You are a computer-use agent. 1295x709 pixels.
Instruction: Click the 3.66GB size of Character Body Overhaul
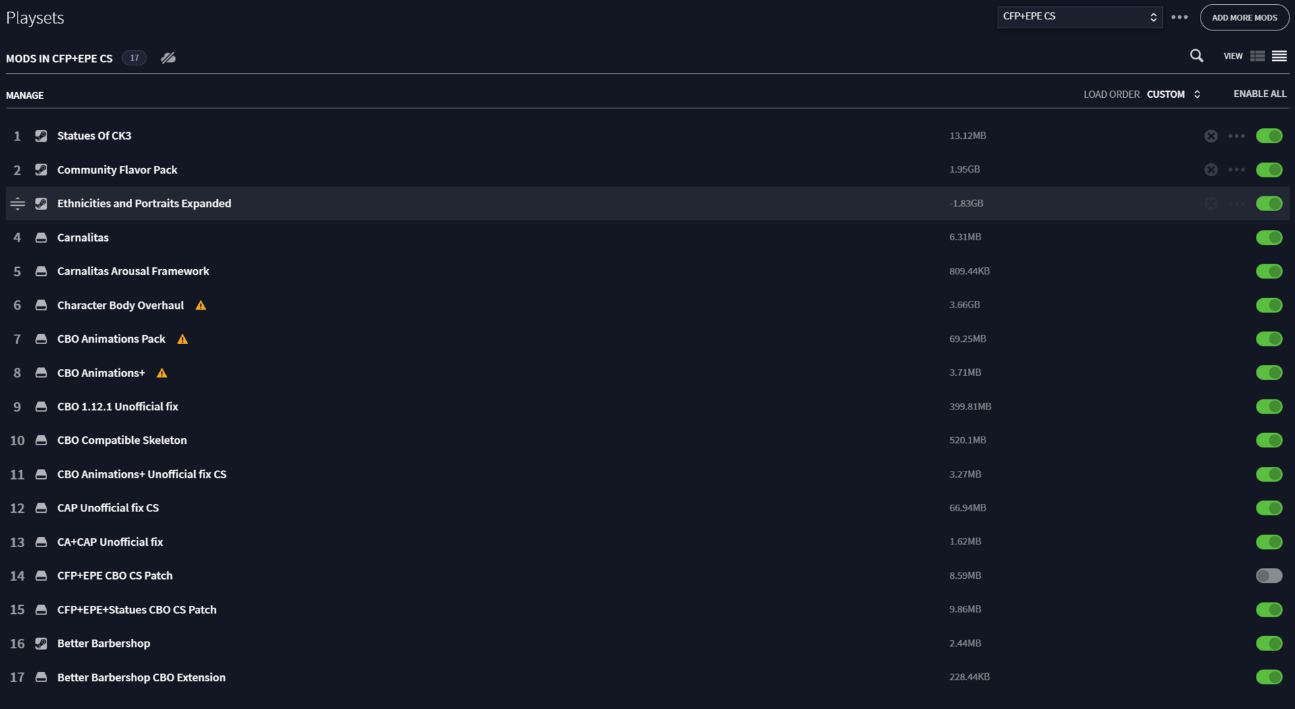pyautogui.click(x=965, y=305)
